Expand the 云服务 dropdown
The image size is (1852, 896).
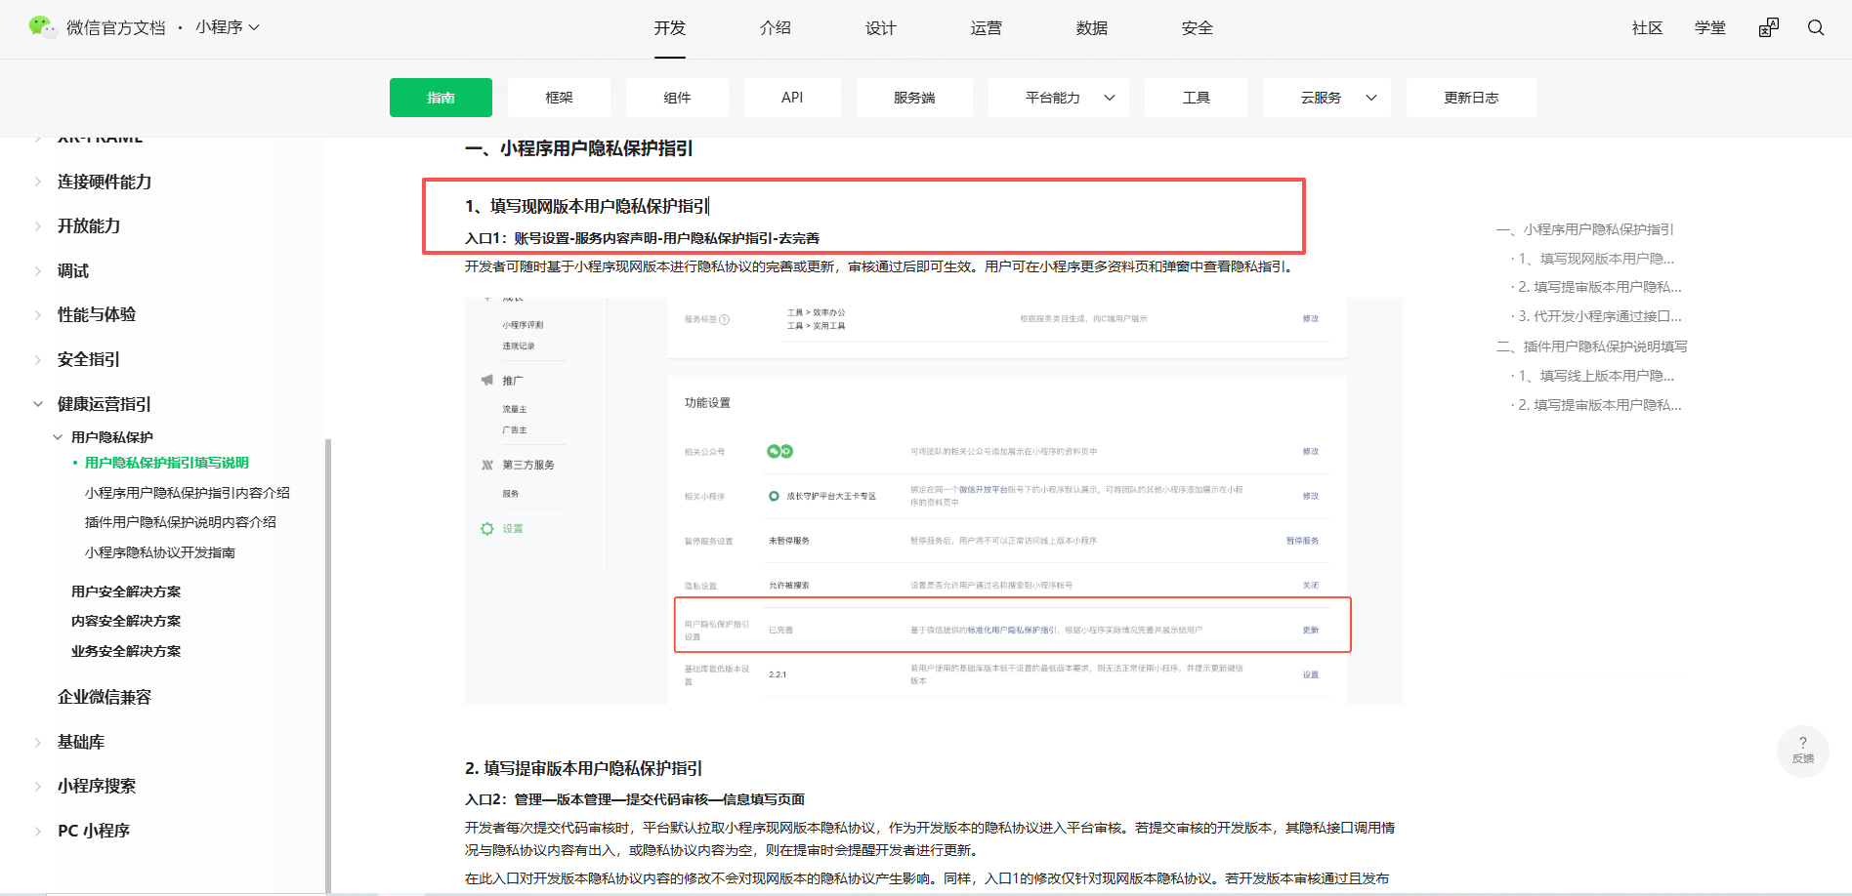(1326, 98)
